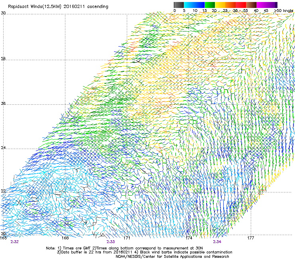The image size is (295, 259).
Task: Click the gray 0–5 knots legend segment
Action: tap(179, 5)
